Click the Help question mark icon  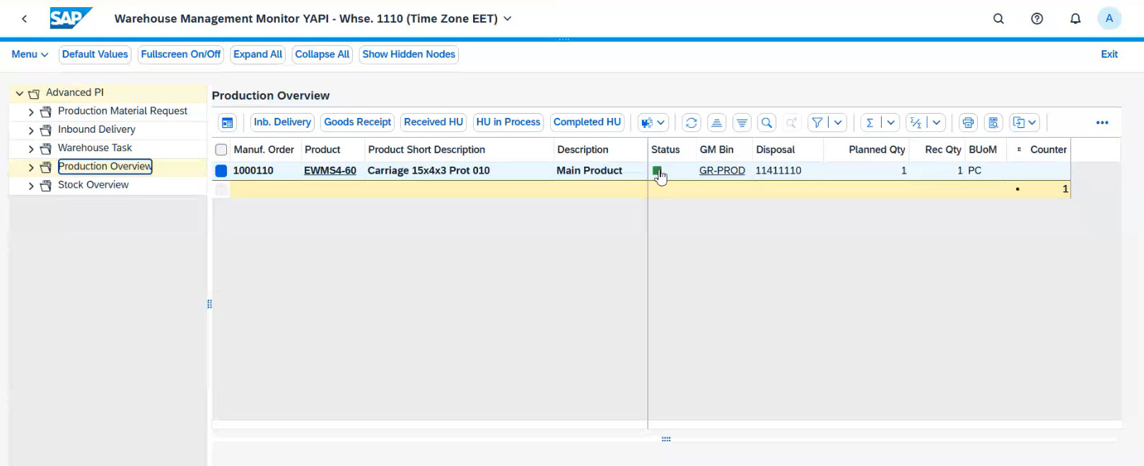click(x=1037, y=19)
